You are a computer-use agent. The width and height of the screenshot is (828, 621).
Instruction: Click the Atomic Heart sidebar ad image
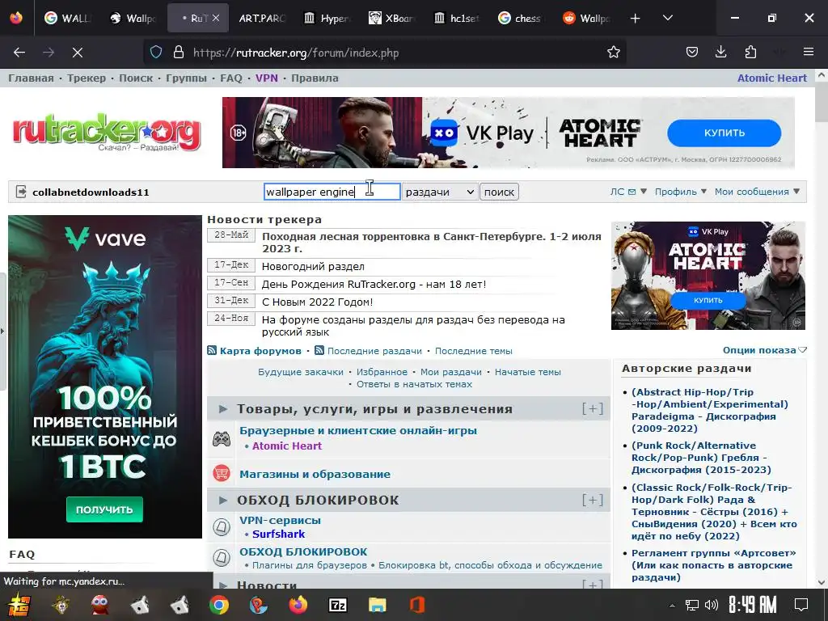[x=708, y=276]
